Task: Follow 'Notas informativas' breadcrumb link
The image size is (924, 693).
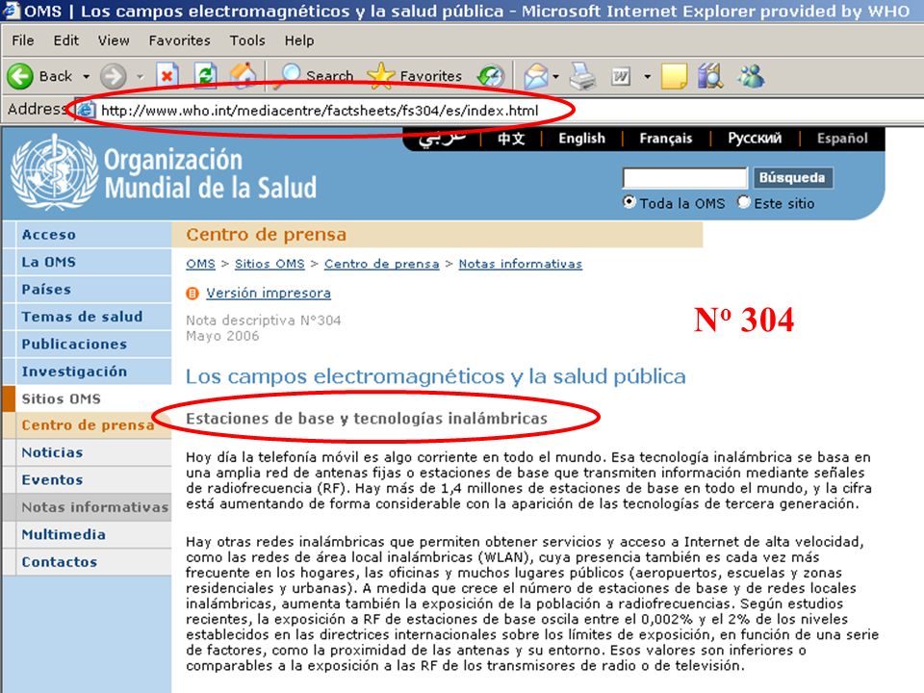Action: [x=521, y=264]
